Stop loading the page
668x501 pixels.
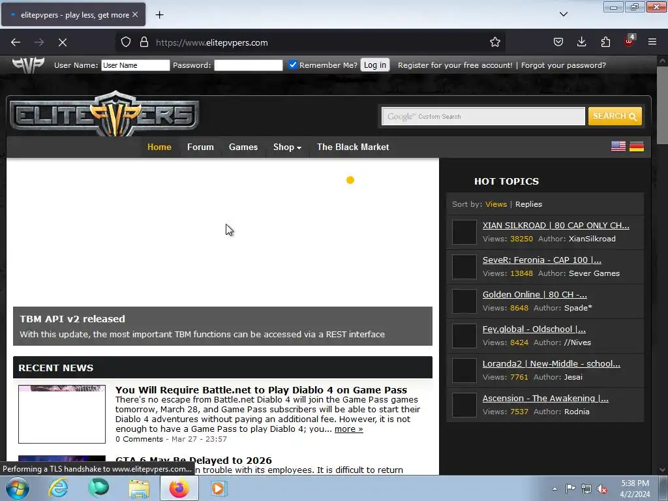coord(62,42)
